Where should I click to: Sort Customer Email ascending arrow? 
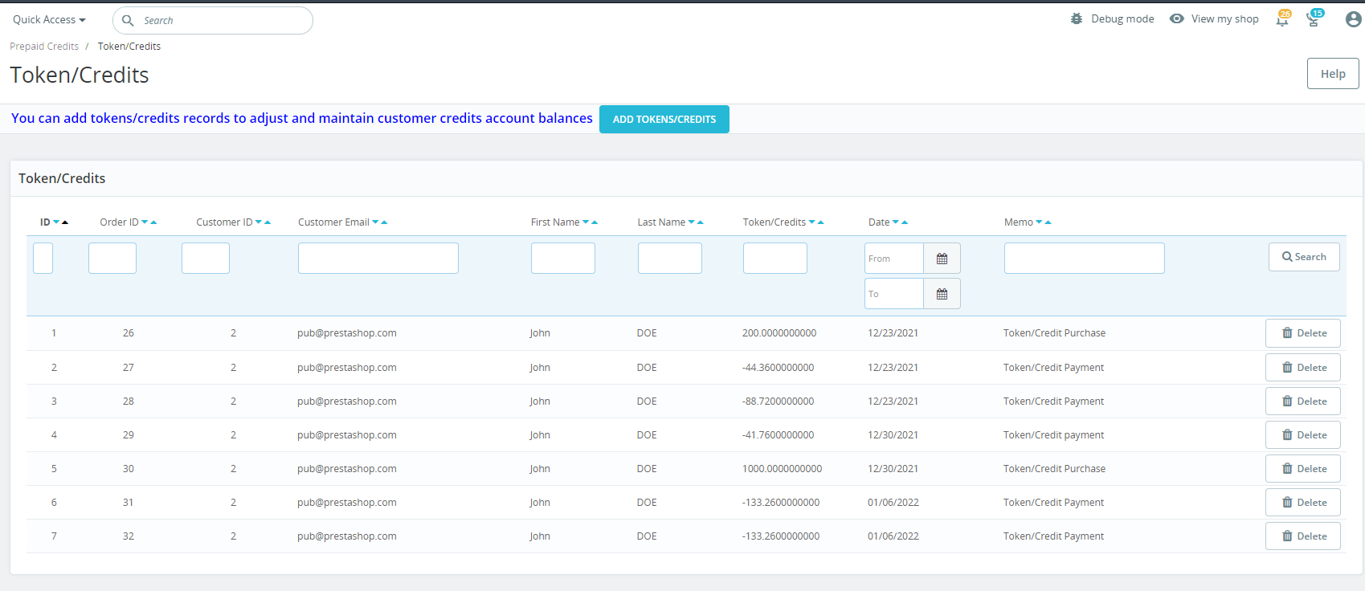(384, 222)
